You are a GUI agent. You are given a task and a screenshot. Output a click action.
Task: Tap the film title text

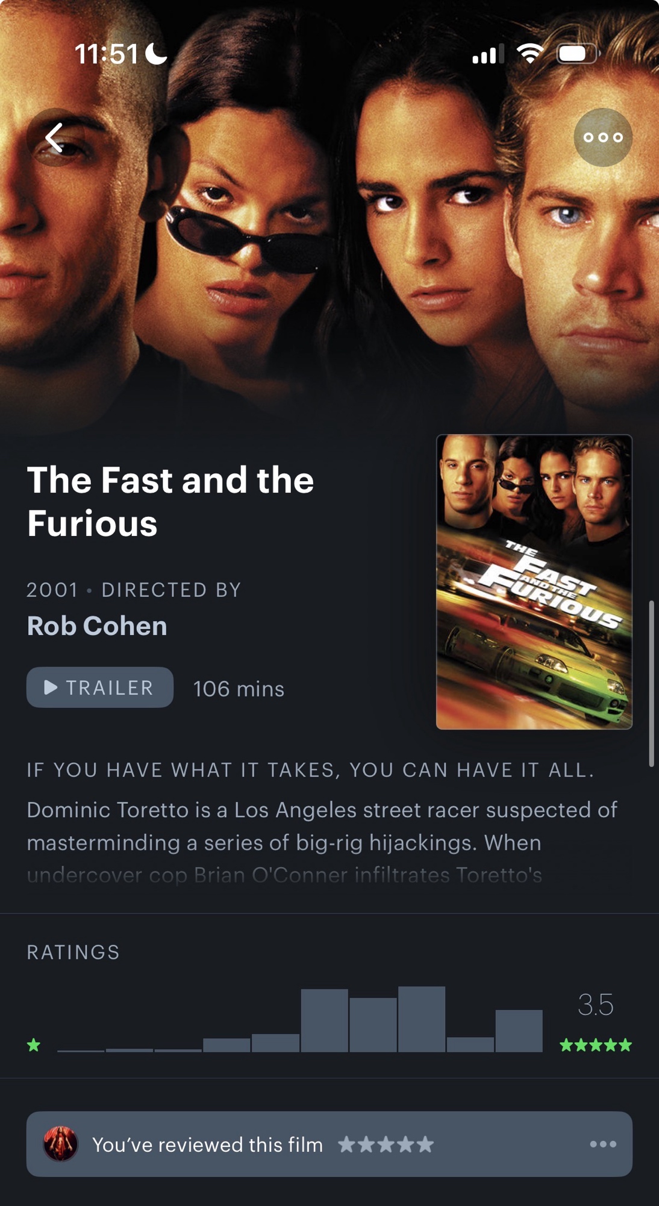tap(170, 501)
